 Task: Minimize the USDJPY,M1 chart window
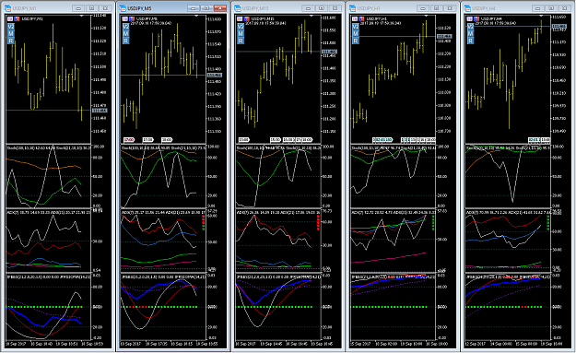pyautogui.click(x=78, y=8)
